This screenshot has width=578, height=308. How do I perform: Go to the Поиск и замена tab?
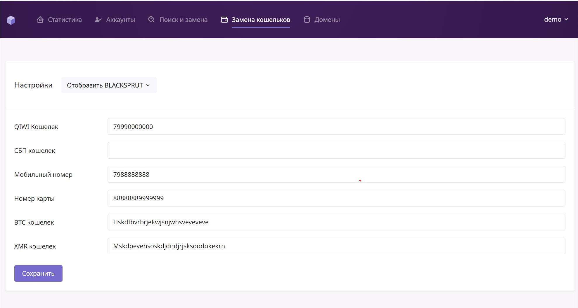pyautogui.click(x=183, y=20)
